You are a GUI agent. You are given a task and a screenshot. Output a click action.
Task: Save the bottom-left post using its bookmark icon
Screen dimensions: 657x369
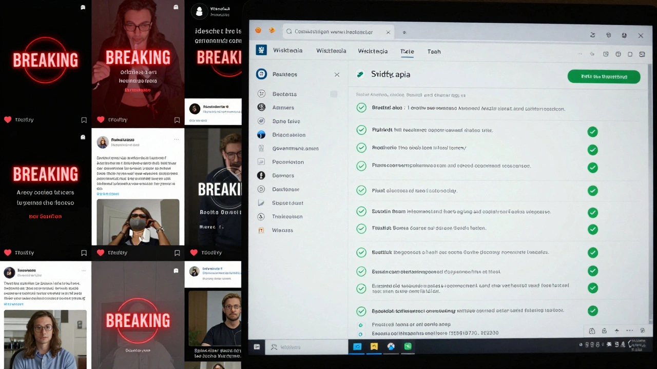(x=84, y=252)
